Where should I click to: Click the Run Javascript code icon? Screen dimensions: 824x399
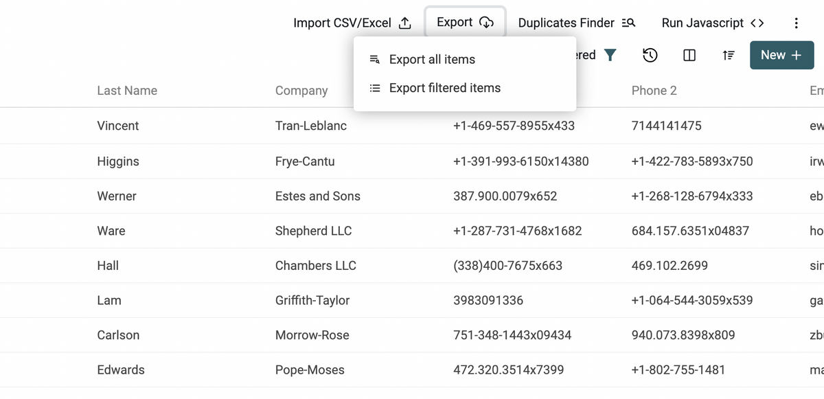click(x=757, y=23)
